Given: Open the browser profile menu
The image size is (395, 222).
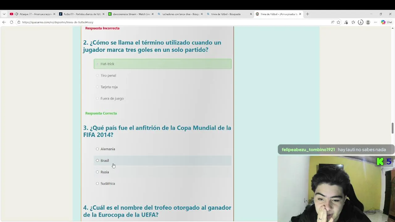Looking at the screenshot, I should point(368,22).
